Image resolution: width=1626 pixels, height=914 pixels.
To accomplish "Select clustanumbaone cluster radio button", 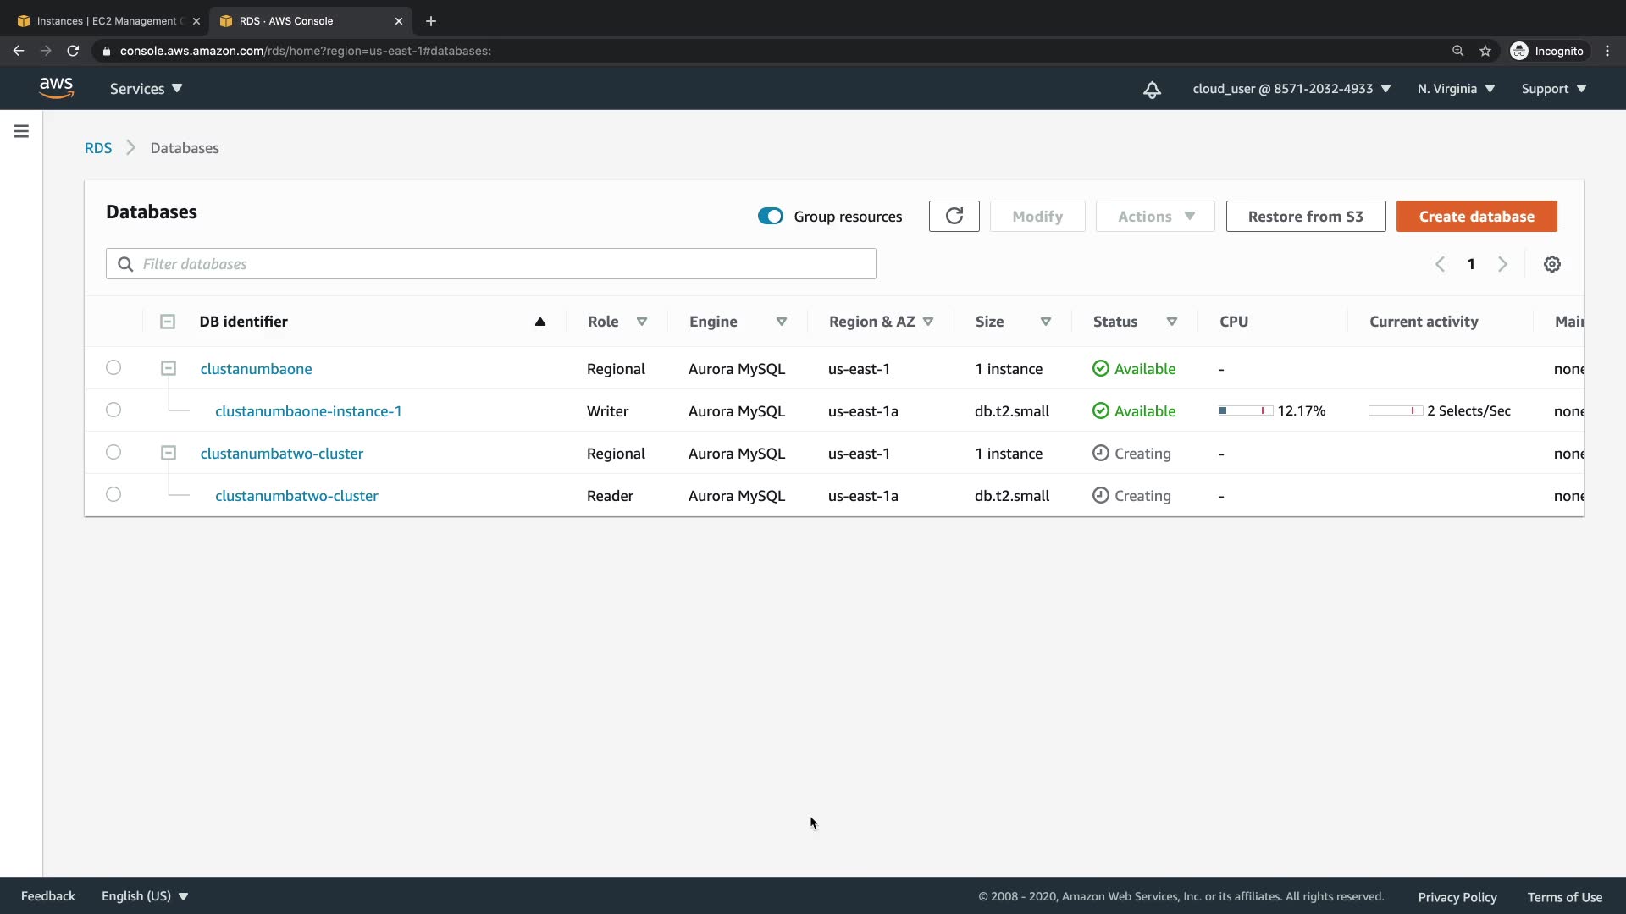I will pos(113,367).
